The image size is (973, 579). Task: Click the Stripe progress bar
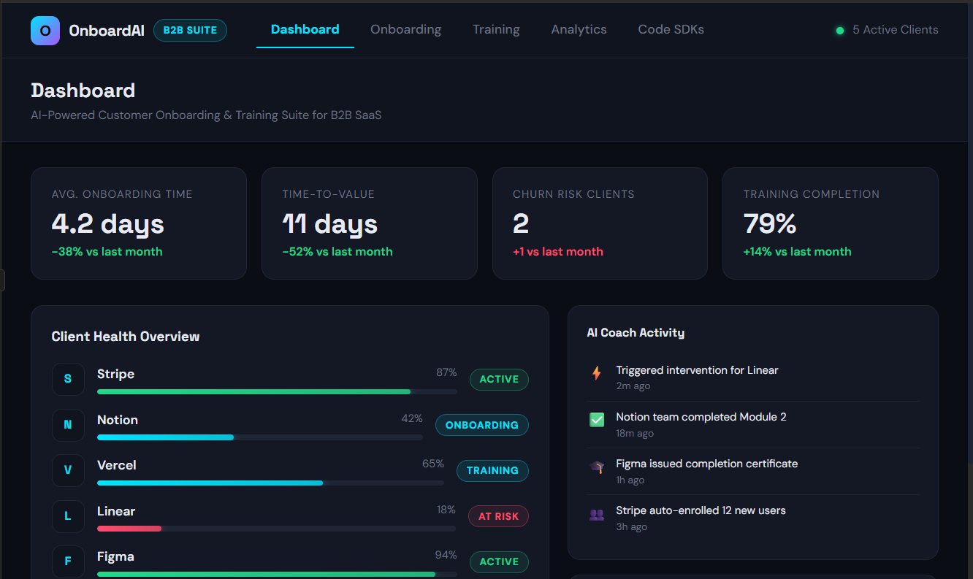coord(277,392)
